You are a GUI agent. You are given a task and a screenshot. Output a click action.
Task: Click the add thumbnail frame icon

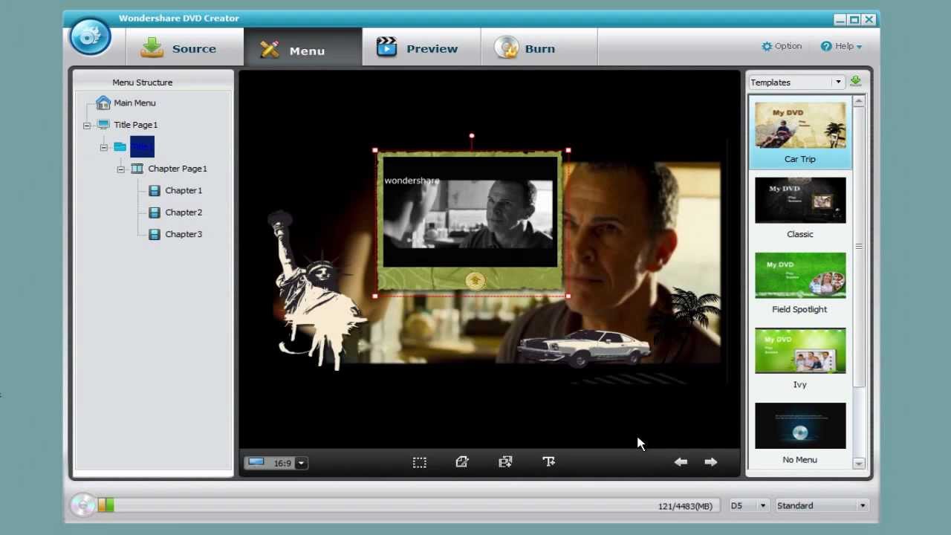click(505, 462)
